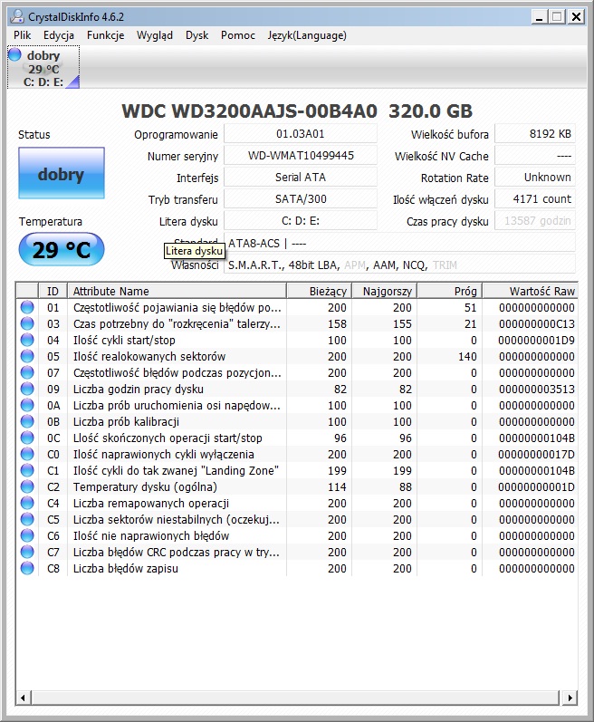Sort by Bieżący column header
This screenshot has width=594, height=722.
click(320, 291)
